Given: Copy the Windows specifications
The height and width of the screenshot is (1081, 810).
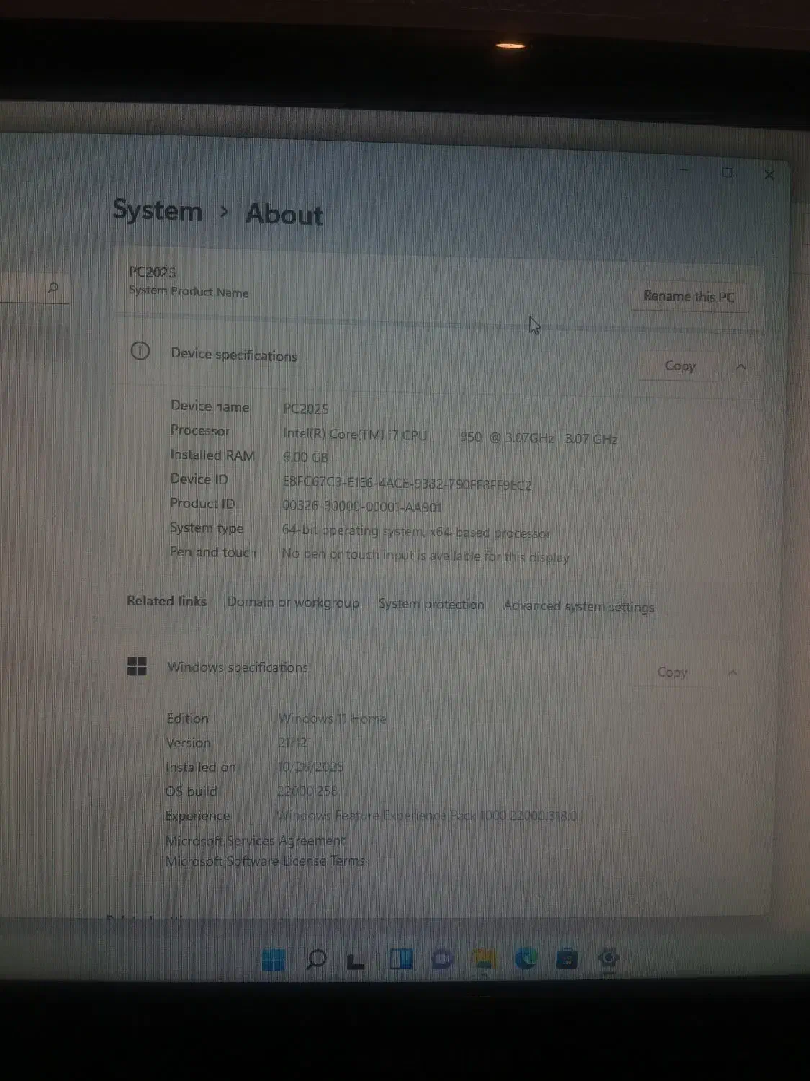Looking at the screenshot, I should (672, 672).
